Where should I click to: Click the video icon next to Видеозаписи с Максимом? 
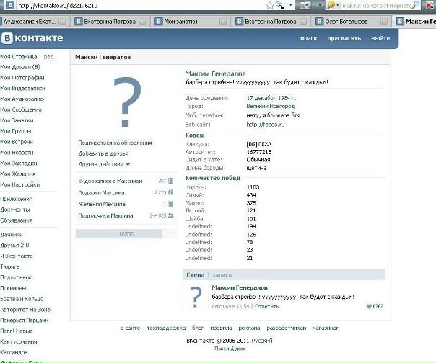[x=171, y=181]
